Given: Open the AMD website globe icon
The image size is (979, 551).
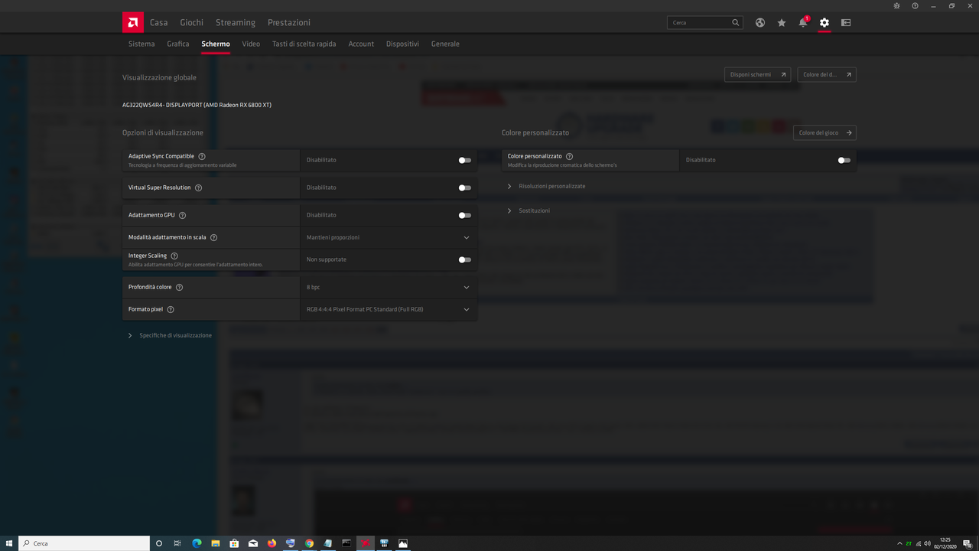Looking at the screenshot, I should pyautogui.click(x=759, y=22).
